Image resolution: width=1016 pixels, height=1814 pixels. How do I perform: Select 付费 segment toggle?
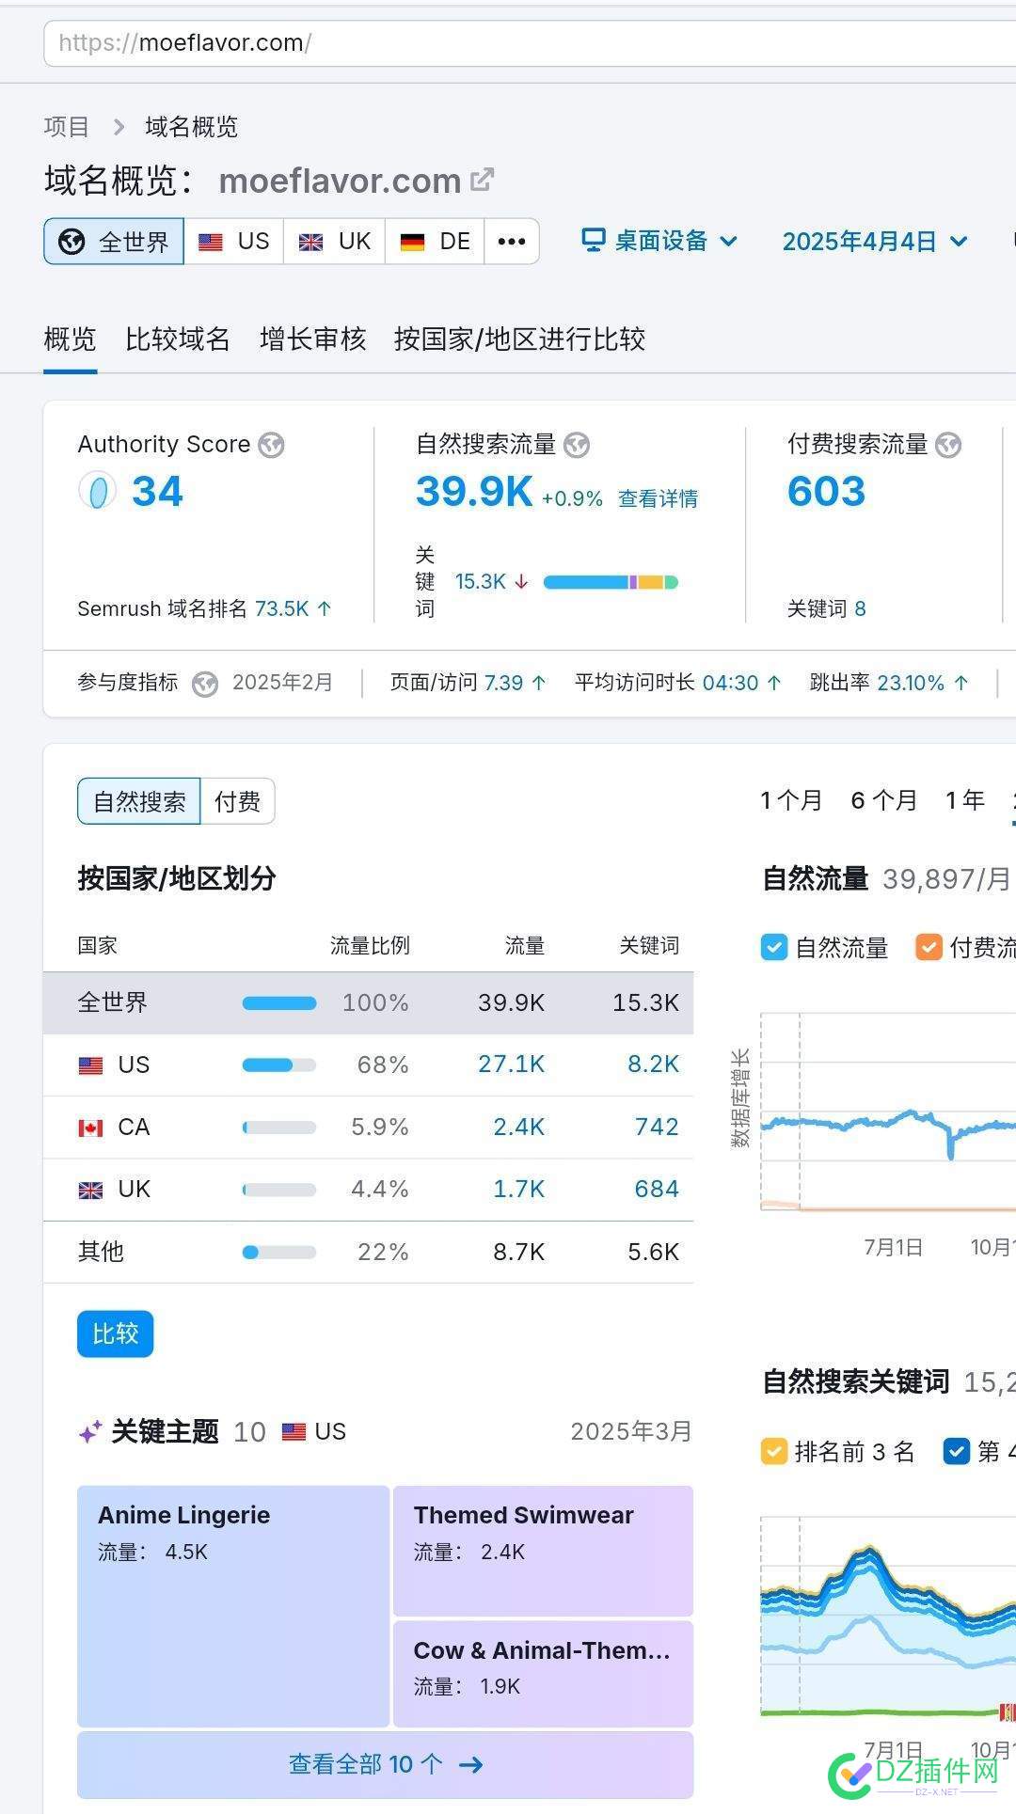coord(237,801)
